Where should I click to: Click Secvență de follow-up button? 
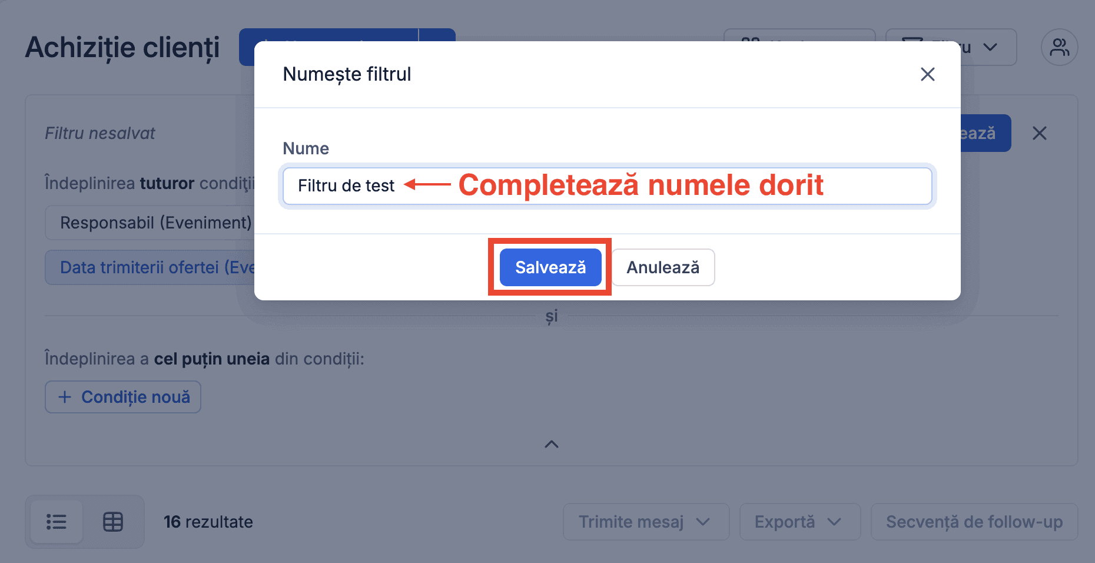974,522
